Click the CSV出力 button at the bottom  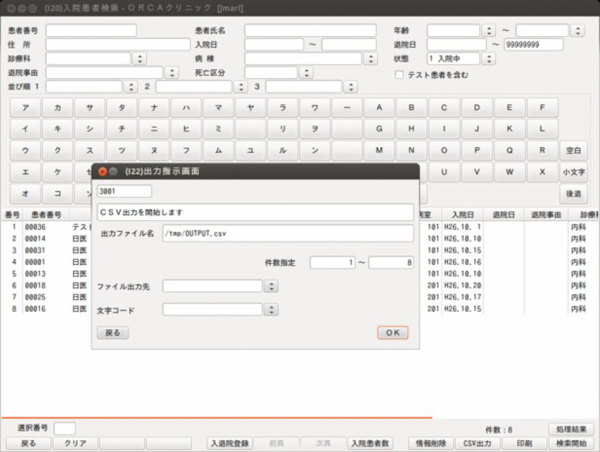tap(477, 443)
